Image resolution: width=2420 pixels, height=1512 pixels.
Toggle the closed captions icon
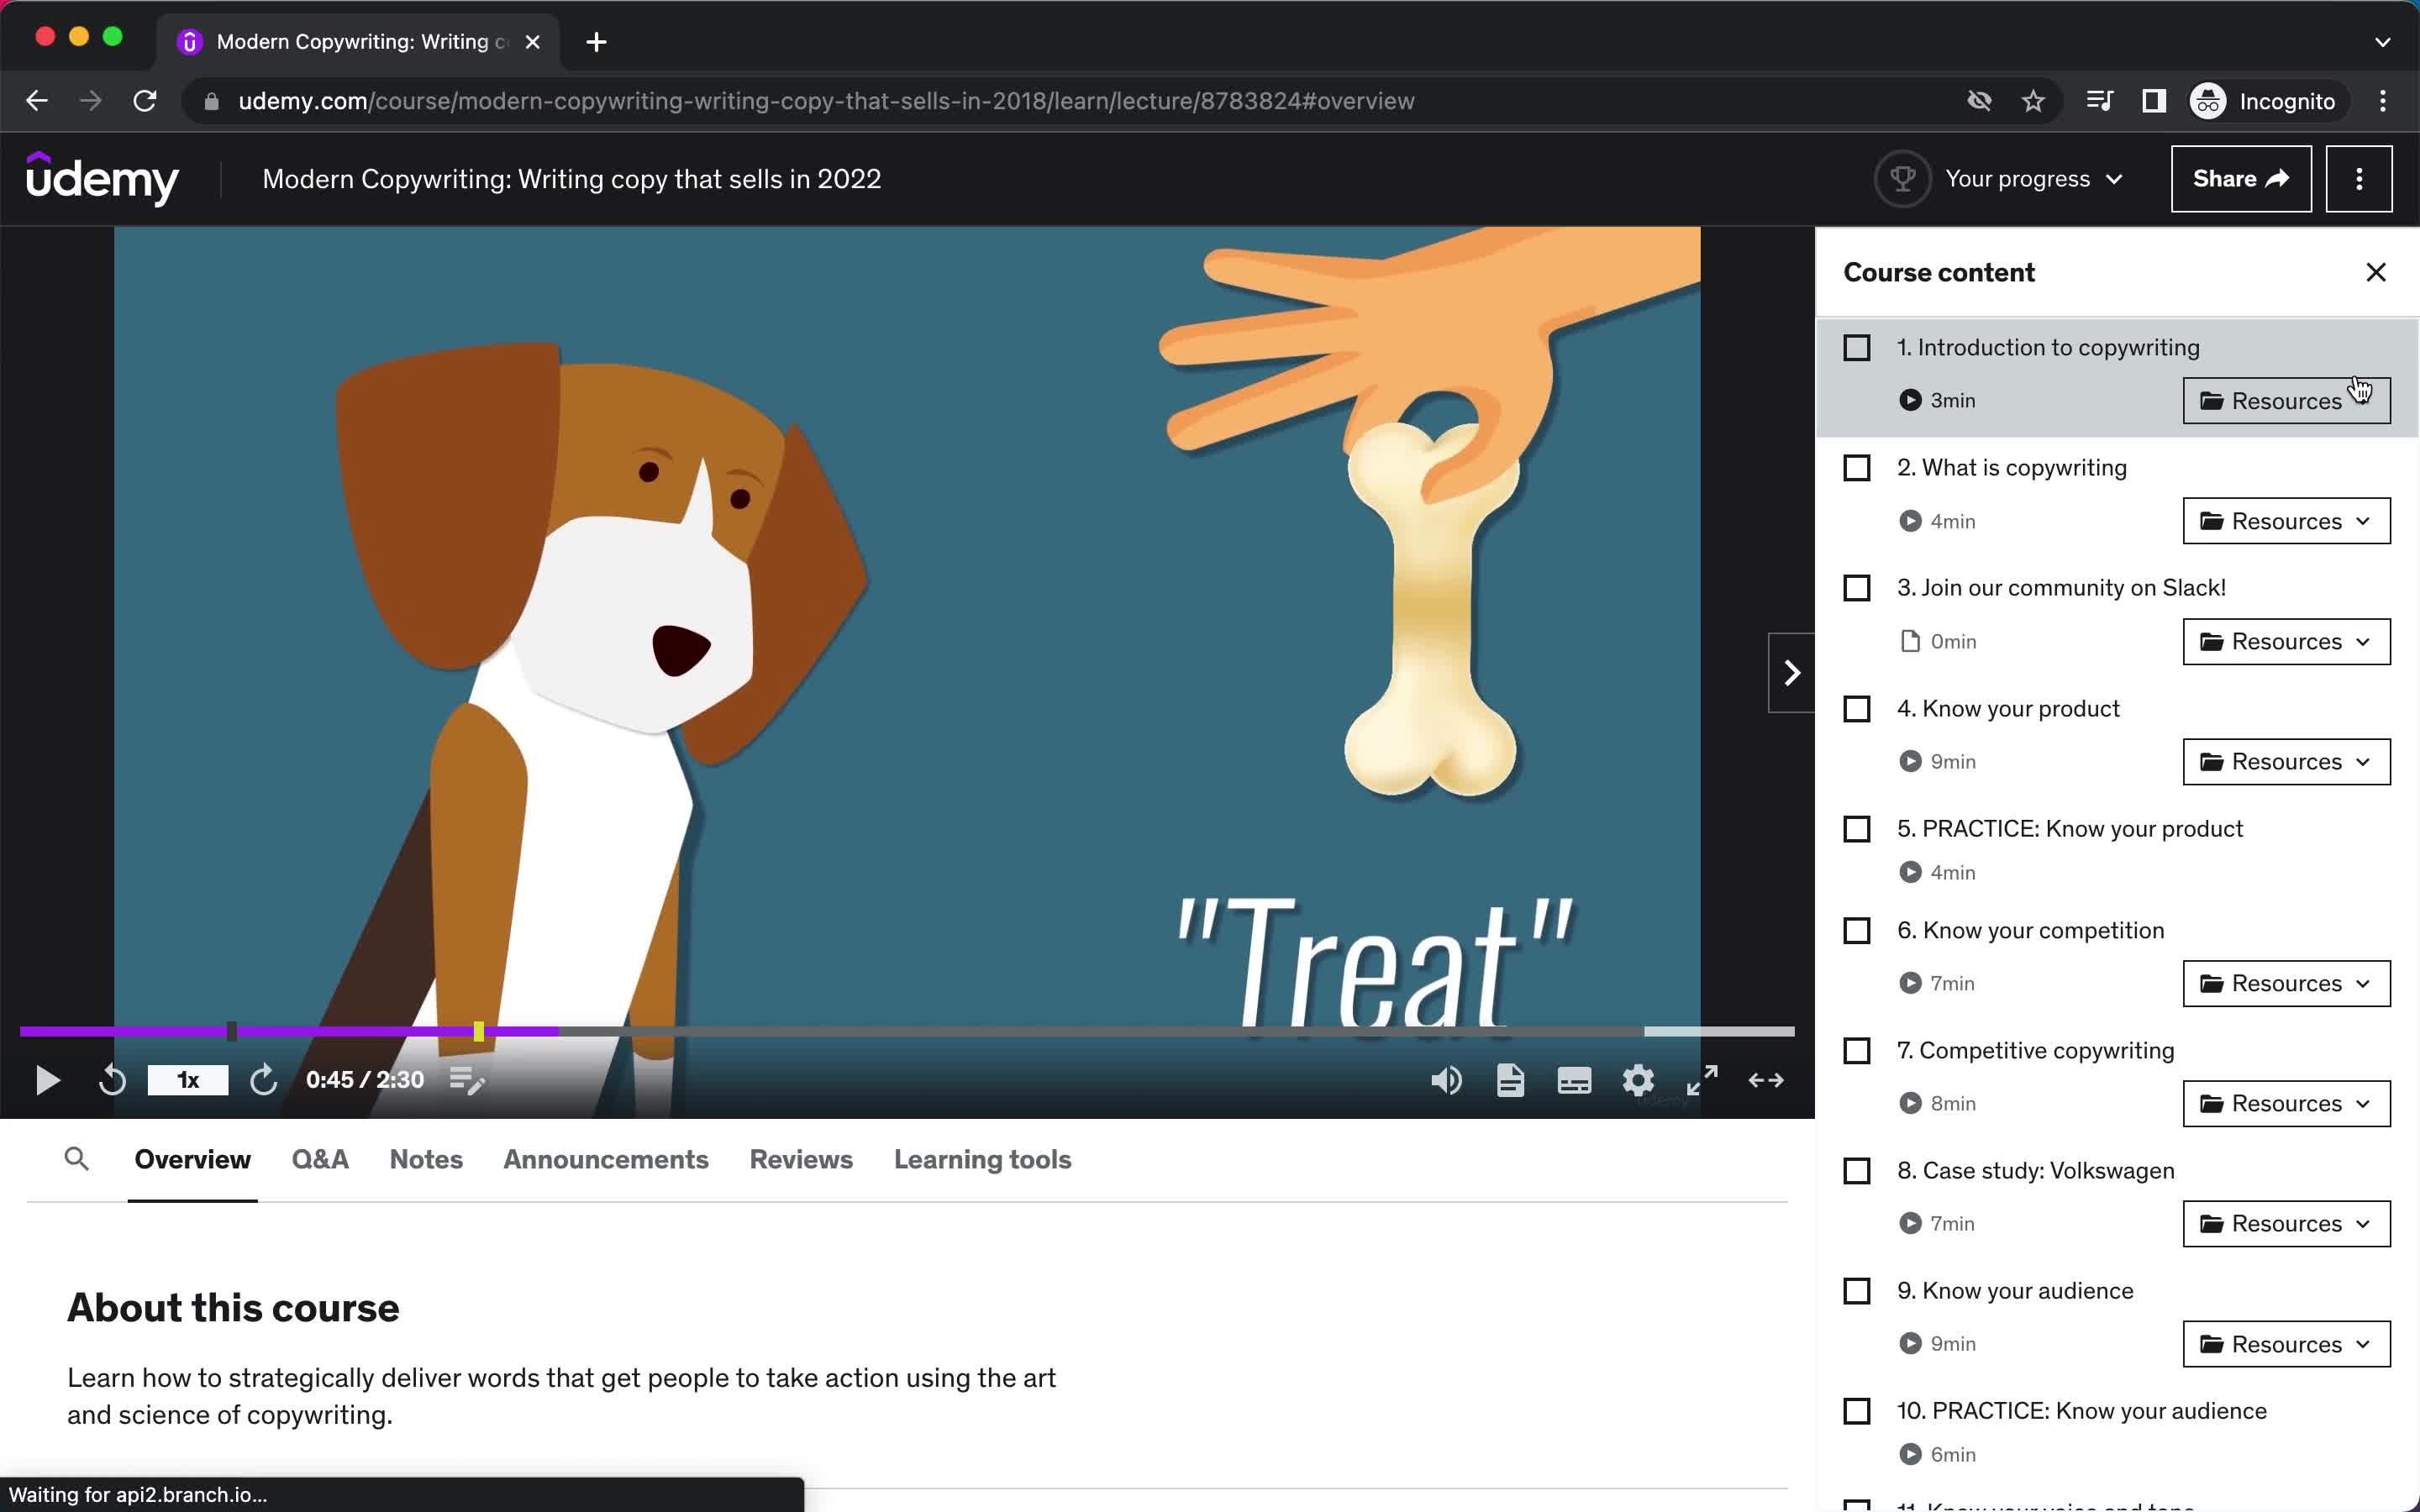[x=1575, y=1080]
